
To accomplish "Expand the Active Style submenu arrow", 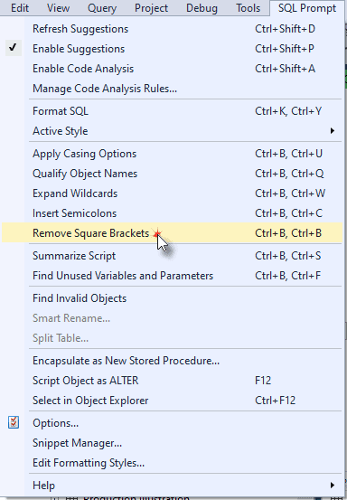I will pyautogui.click(x=332, y=131).
